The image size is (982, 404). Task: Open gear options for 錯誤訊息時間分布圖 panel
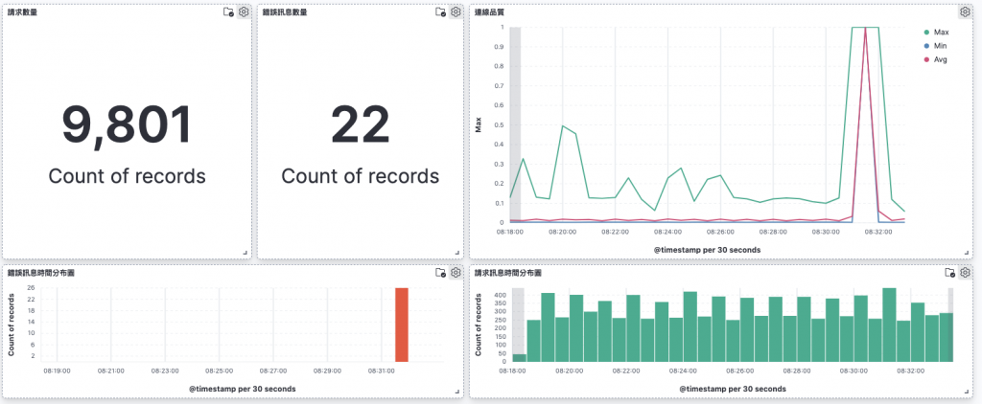456,273
